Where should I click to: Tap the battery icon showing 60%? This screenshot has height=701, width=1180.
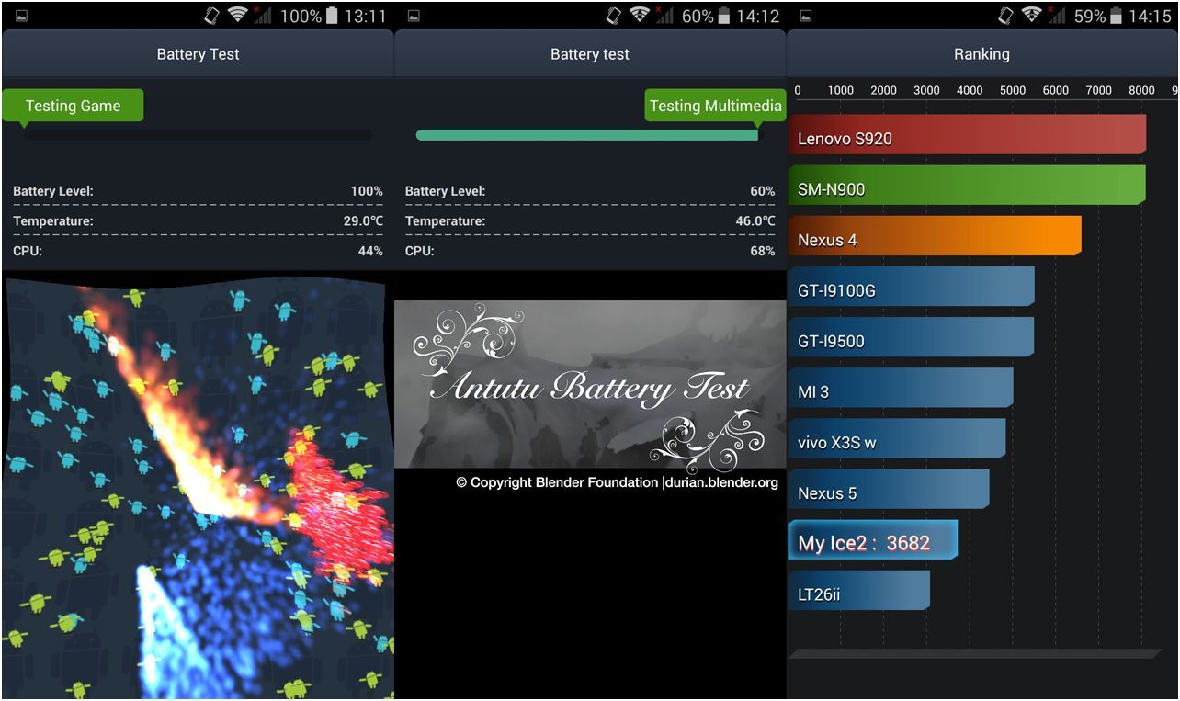pyautogui.click(x=725, y=16)
